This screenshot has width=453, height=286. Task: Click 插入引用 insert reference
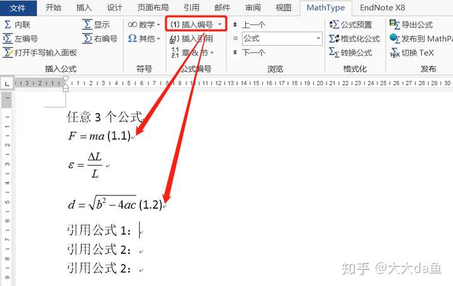coord(192,39)
